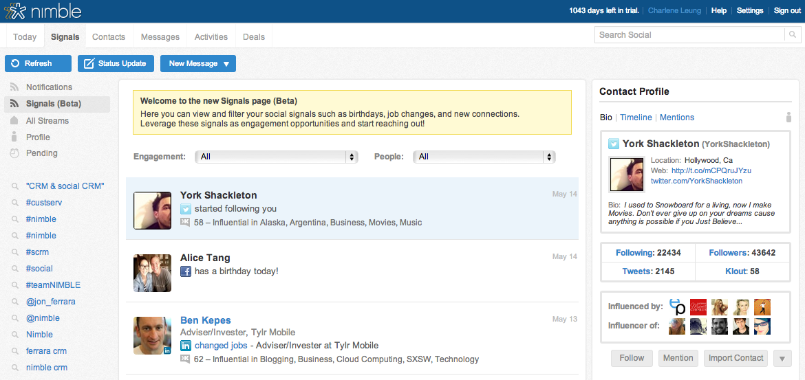
Task: Click the Nimble logo icon
Action: point(16,11)
